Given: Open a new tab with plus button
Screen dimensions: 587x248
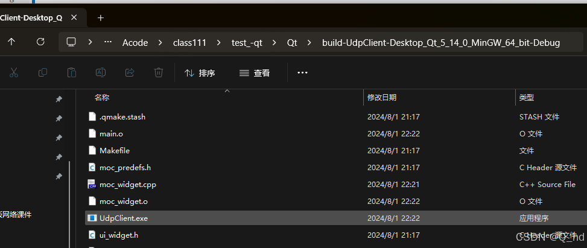Looking at the screenshot, I should 101,17.
